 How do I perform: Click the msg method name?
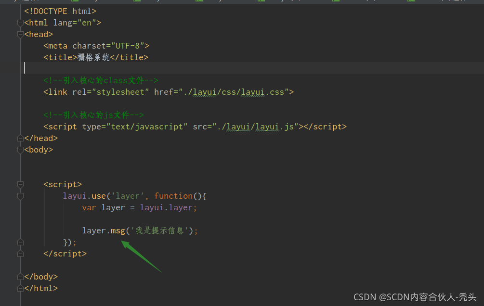coord(118,231)
